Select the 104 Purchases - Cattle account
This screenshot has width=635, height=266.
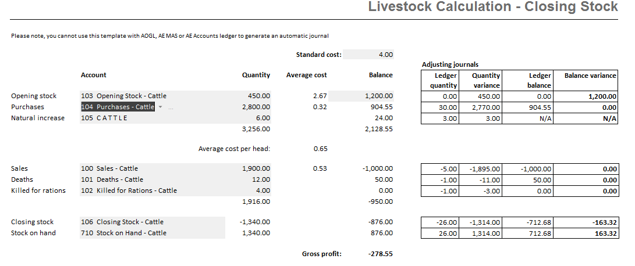(x=117, y=107)
